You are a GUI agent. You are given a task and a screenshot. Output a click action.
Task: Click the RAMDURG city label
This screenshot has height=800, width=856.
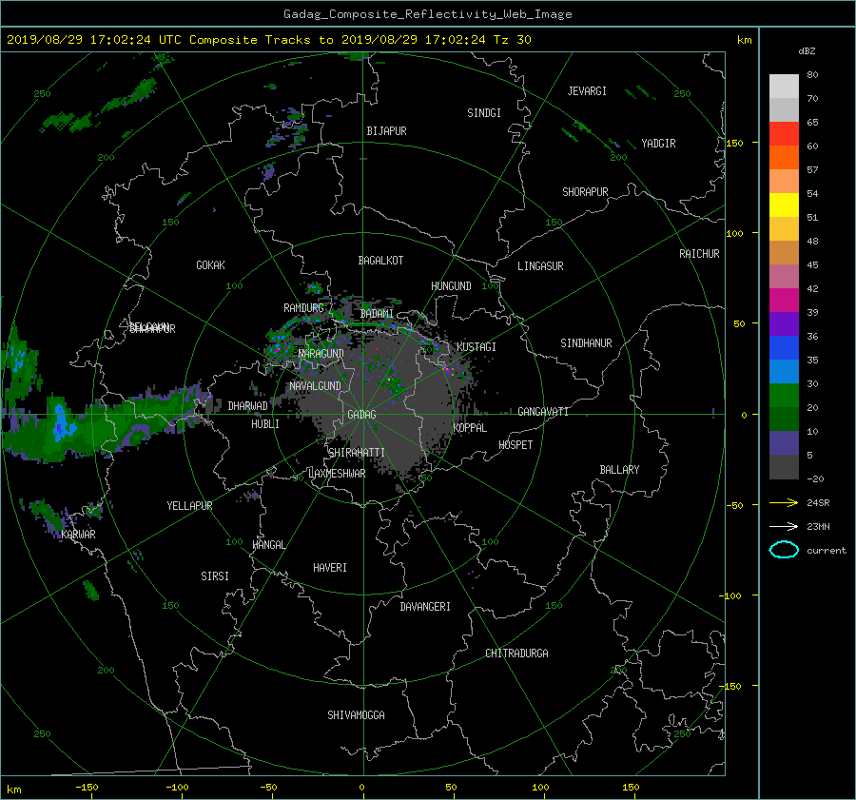[303, 308]
